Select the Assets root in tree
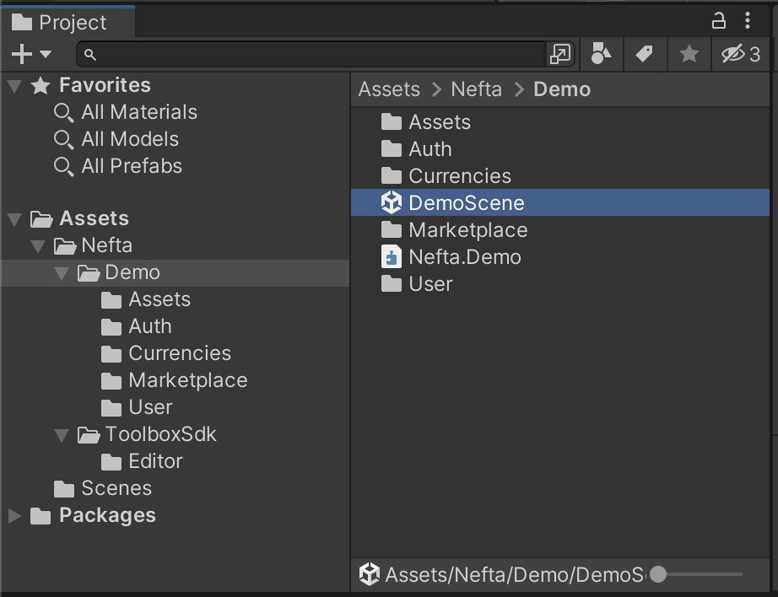The image size is (778, 597). tap(176, 218)
